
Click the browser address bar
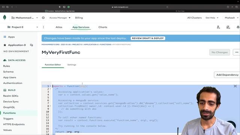(120, 7)
